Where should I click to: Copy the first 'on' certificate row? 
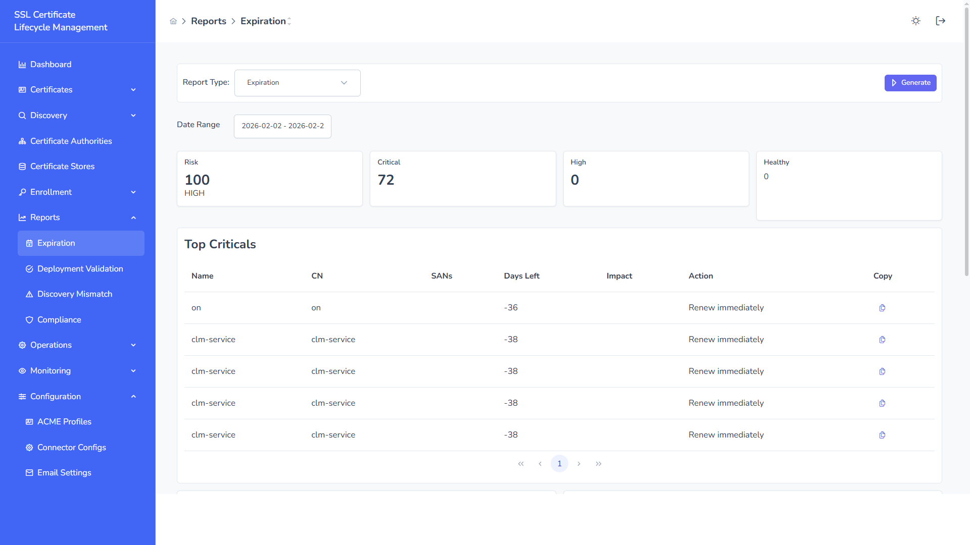882,308
